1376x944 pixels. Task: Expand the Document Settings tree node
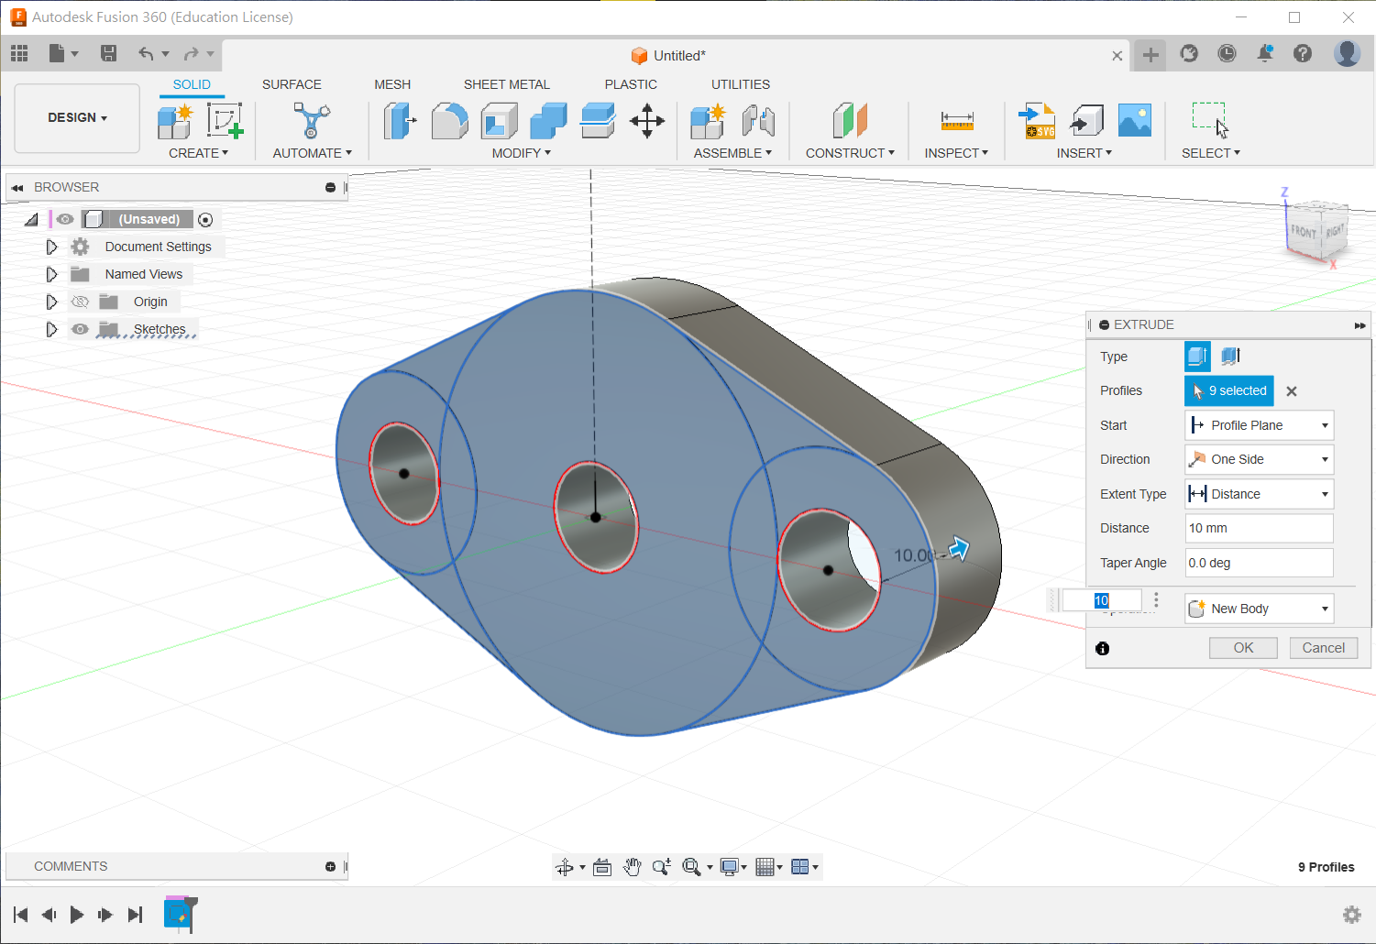click(51, 247)
